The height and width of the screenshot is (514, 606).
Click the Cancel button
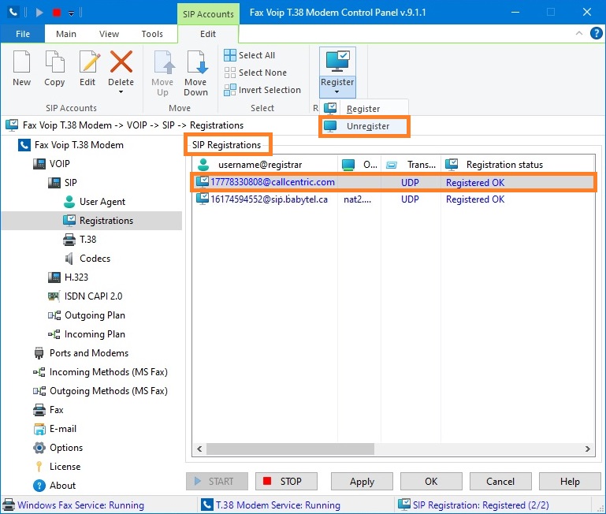point(500,482)
